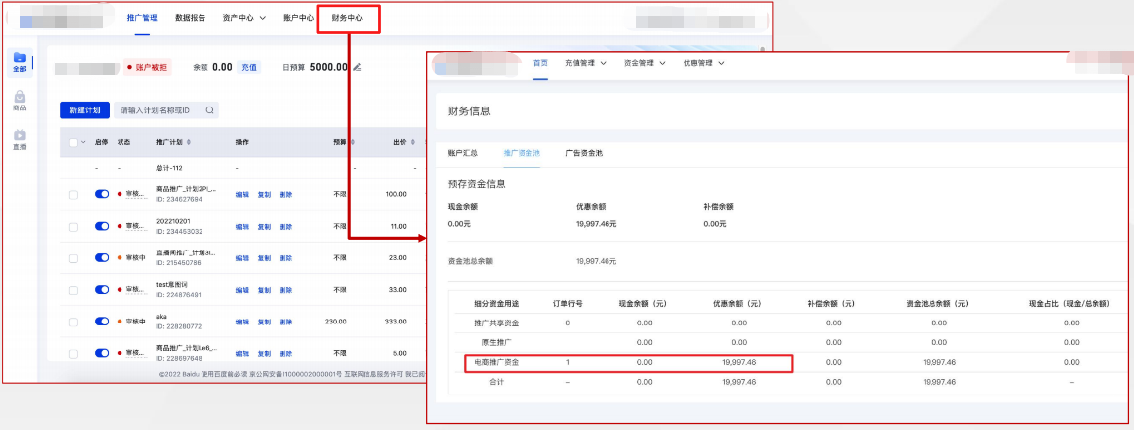Click the 充值 link beside 余额
This screenshot has height=430, width=1134.
[250, 67]
